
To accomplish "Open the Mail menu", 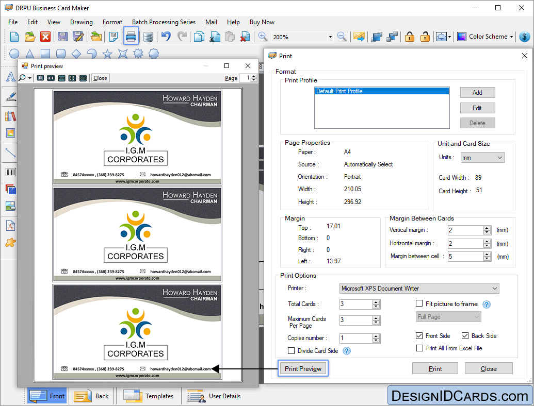I will click(x=211, y=22).
